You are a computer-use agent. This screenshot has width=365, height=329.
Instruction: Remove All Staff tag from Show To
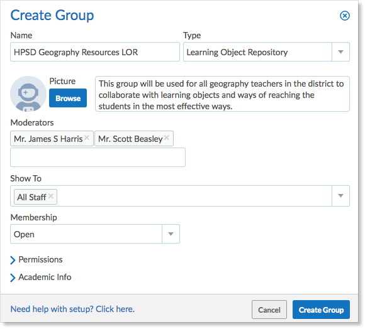51,196
